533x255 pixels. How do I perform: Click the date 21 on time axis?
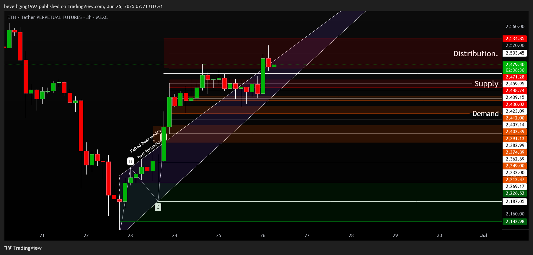(x=42, y=236)
